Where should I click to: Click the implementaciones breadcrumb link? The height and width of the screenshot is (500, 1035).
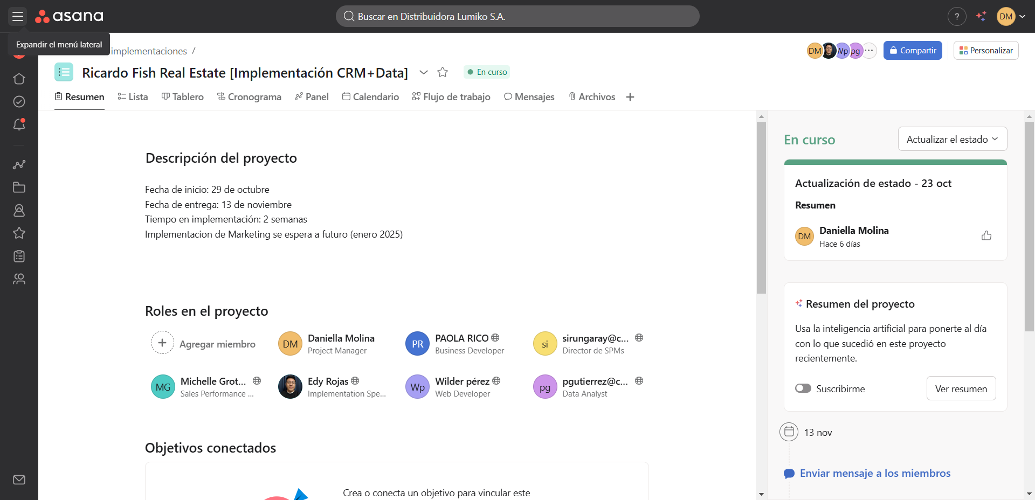[149, 51]
